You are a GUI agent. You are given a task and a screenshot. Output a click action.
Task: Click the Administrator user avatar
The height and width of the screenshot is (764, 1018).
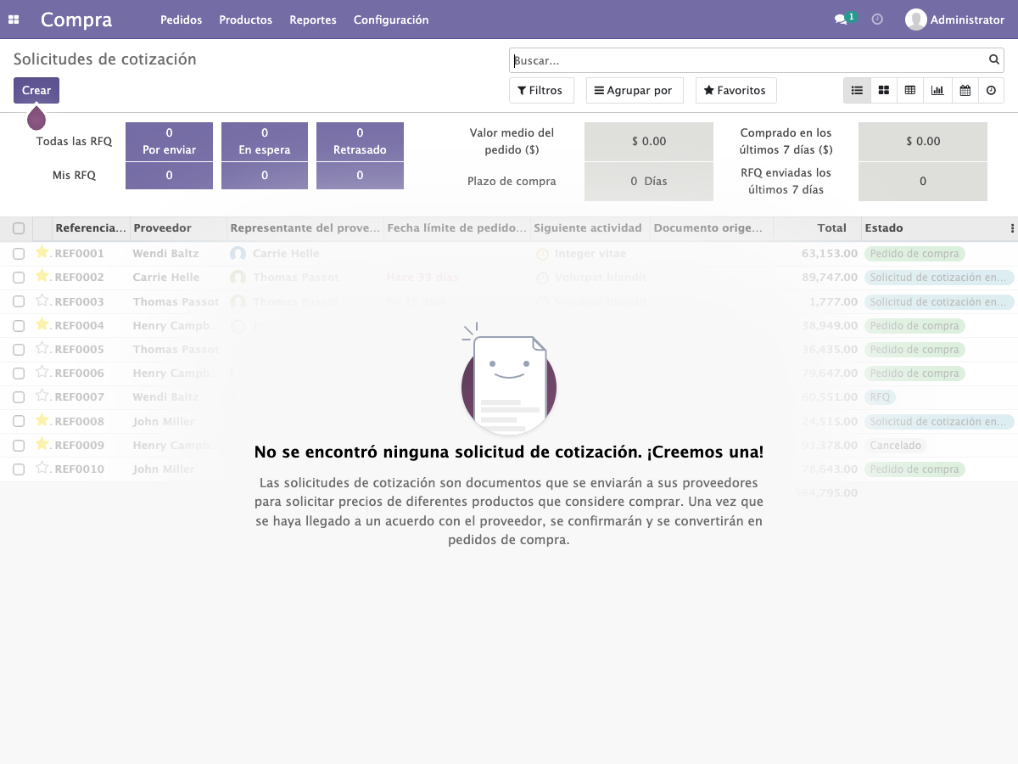pos(915,20)
